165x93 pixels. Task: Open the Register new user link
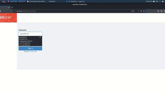tap(30, 51)
